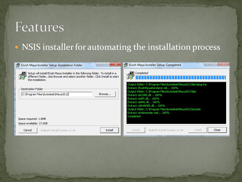Click log line ending in 'bin\plug-ins'
This screenshot has height=182, width=242.
click(167, 84)
